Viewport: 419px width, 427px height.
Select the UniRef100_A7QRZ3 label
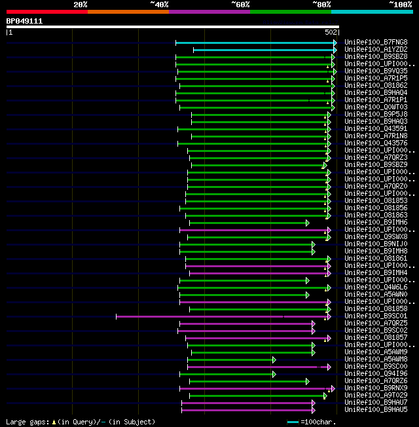(376, 157)
